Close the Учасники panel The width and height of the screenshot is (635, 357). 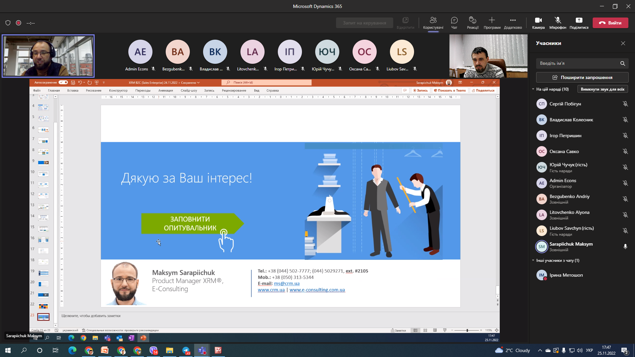click(x=623, y=43)
